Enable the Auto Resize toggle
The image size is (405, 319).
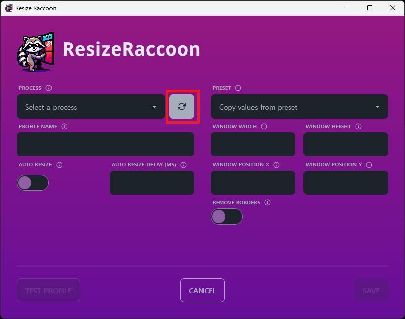(33, 183)
